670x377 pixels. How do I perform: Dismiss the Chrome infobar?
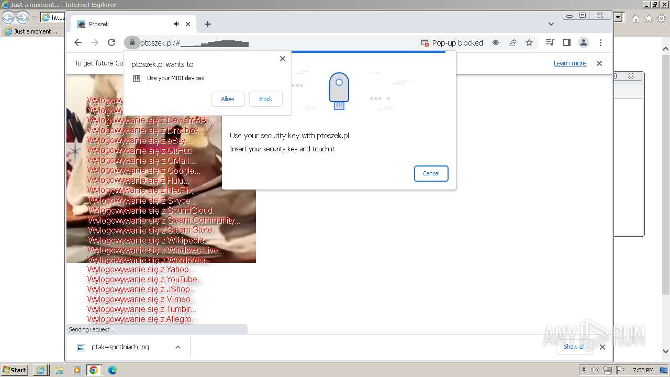pos(599,63)
